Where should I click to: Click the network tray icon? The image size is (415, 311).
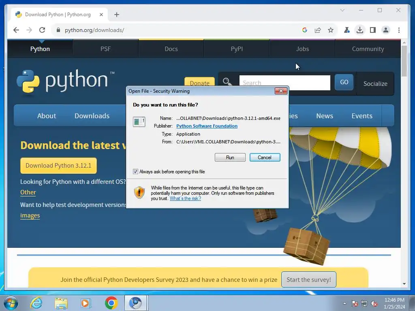364,303
